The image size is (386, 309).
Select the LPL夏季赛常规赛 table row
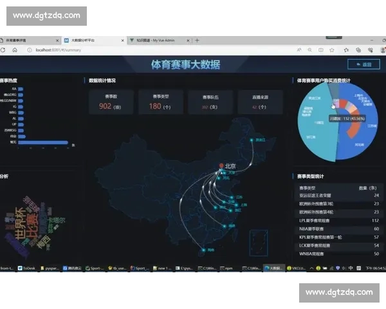pyautogui.click(x=339, y=221)
